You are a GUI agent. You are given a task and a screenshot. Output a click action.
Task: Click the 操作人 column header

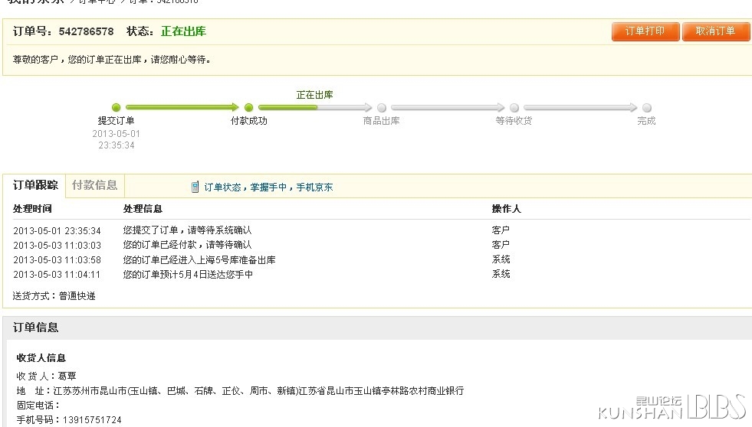[x=506, y=209]
